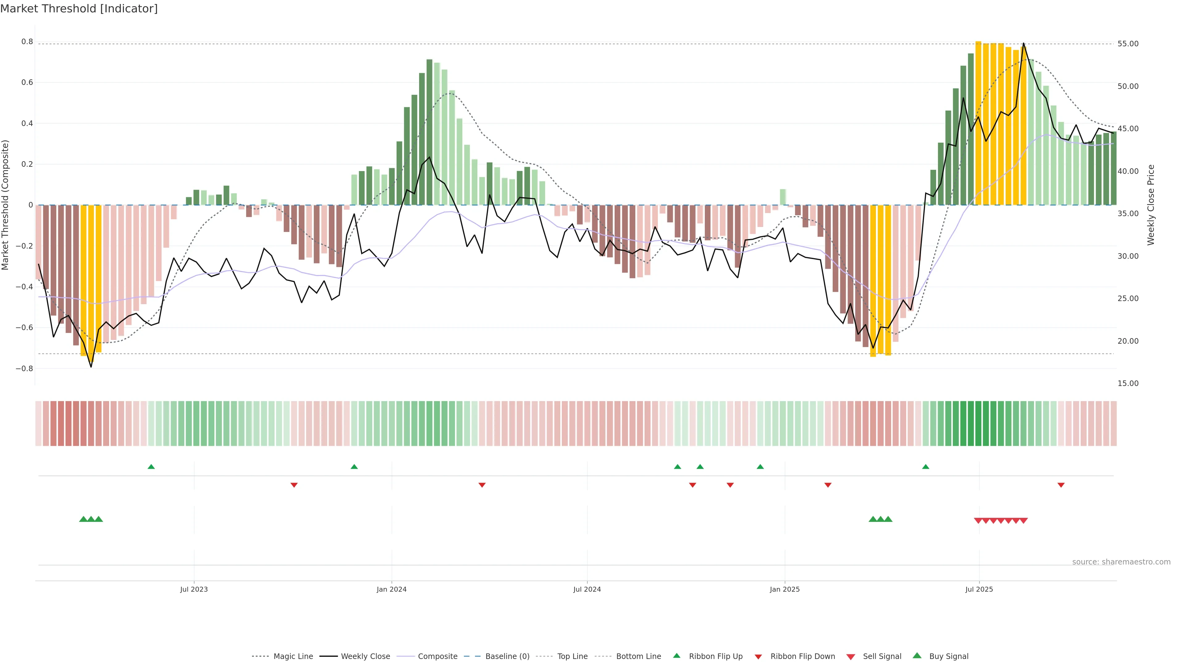Click the ribbon flip up marker before Jul 2023

(x=151, y=467)
